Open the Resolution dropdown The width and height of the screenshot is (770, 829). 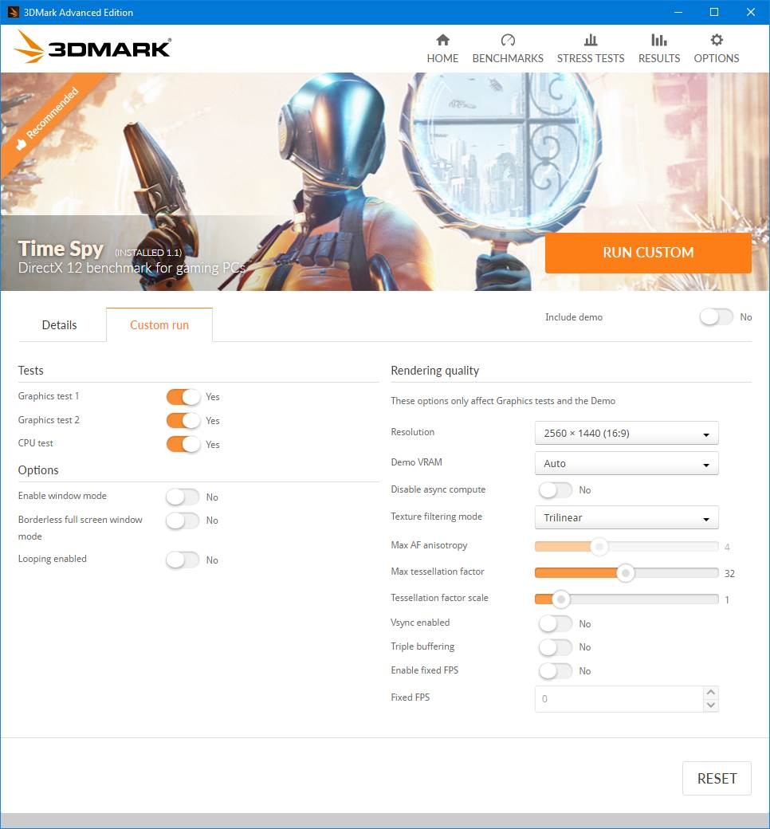pyautogui.click(x=627, y=433)
